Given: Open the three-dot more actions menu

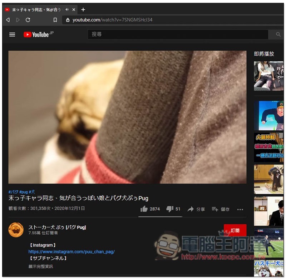Looking at the screenshot, I should (240, 209).
